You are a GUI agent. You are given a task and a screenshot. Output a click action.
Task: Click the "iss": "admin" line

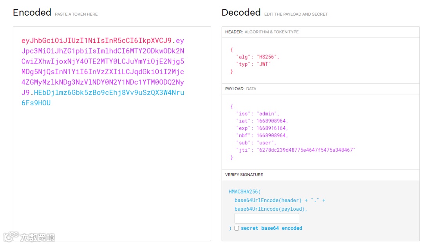257,114
